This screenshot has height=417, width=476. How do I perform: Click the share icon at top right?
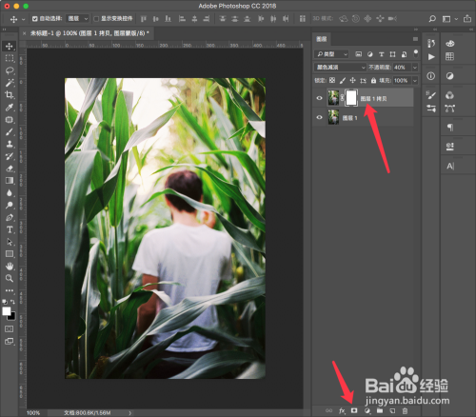tap(467, 19)
